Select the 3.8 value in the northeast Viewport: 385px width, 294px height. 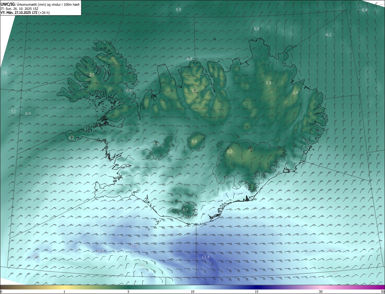(x=268, y=83)
